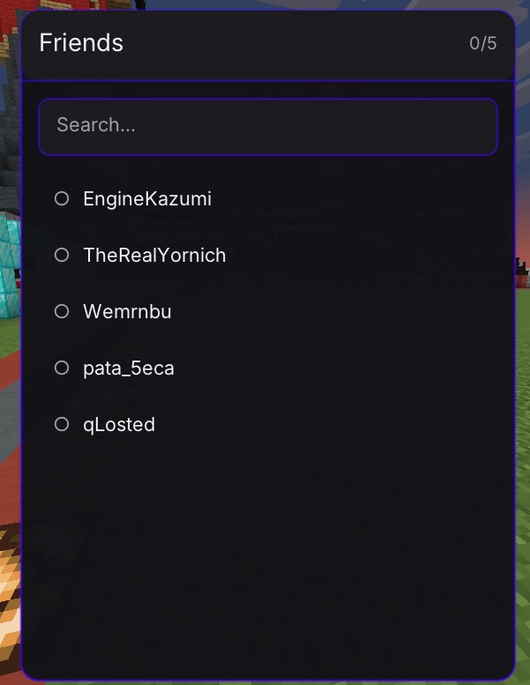Click the 0/5 online friends counter

point(482,43)
